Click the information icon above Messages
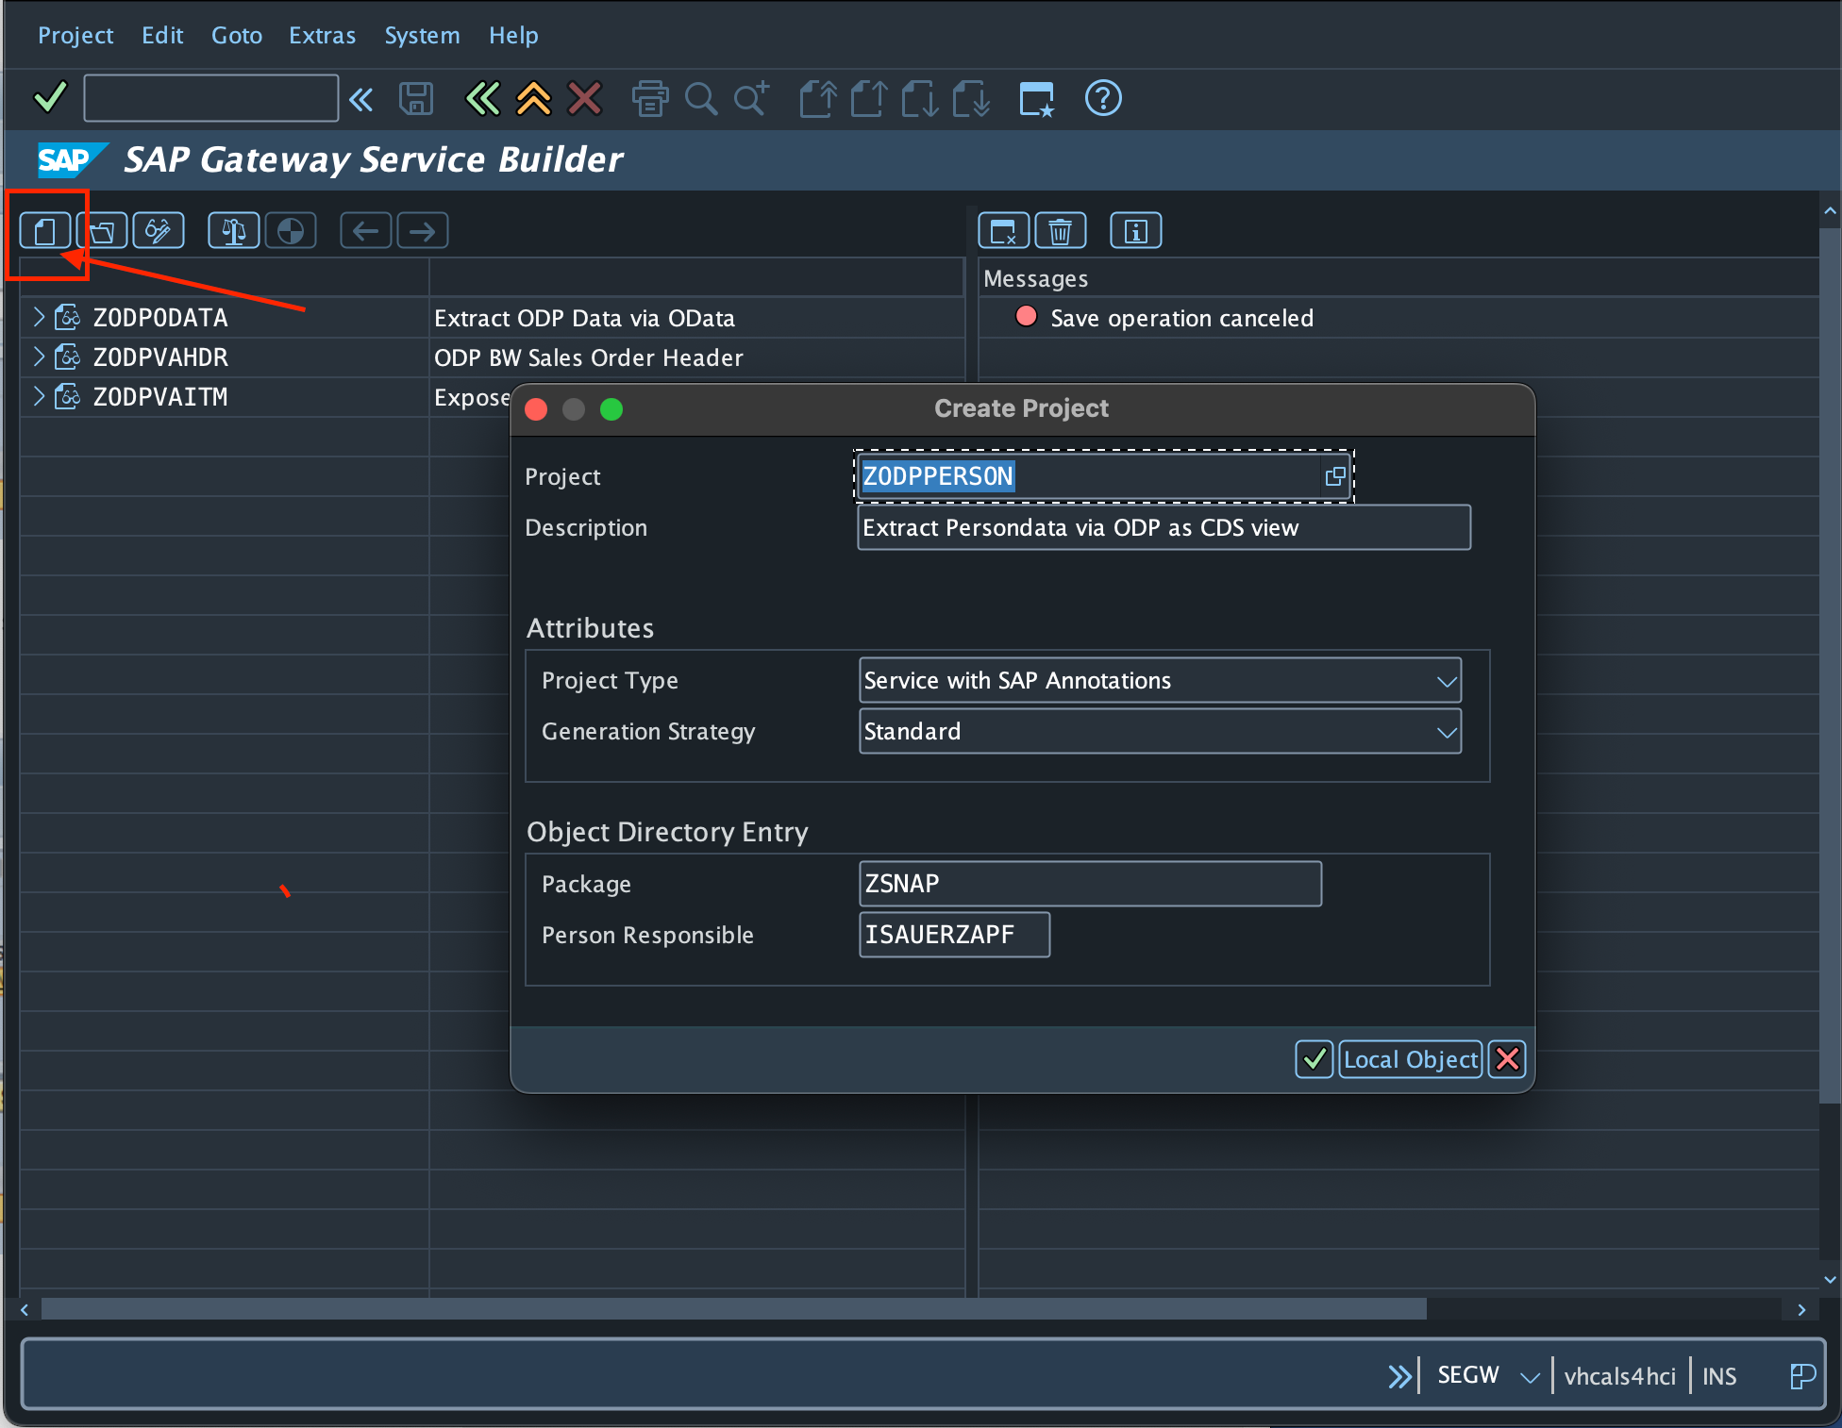 coord(1135,231)
